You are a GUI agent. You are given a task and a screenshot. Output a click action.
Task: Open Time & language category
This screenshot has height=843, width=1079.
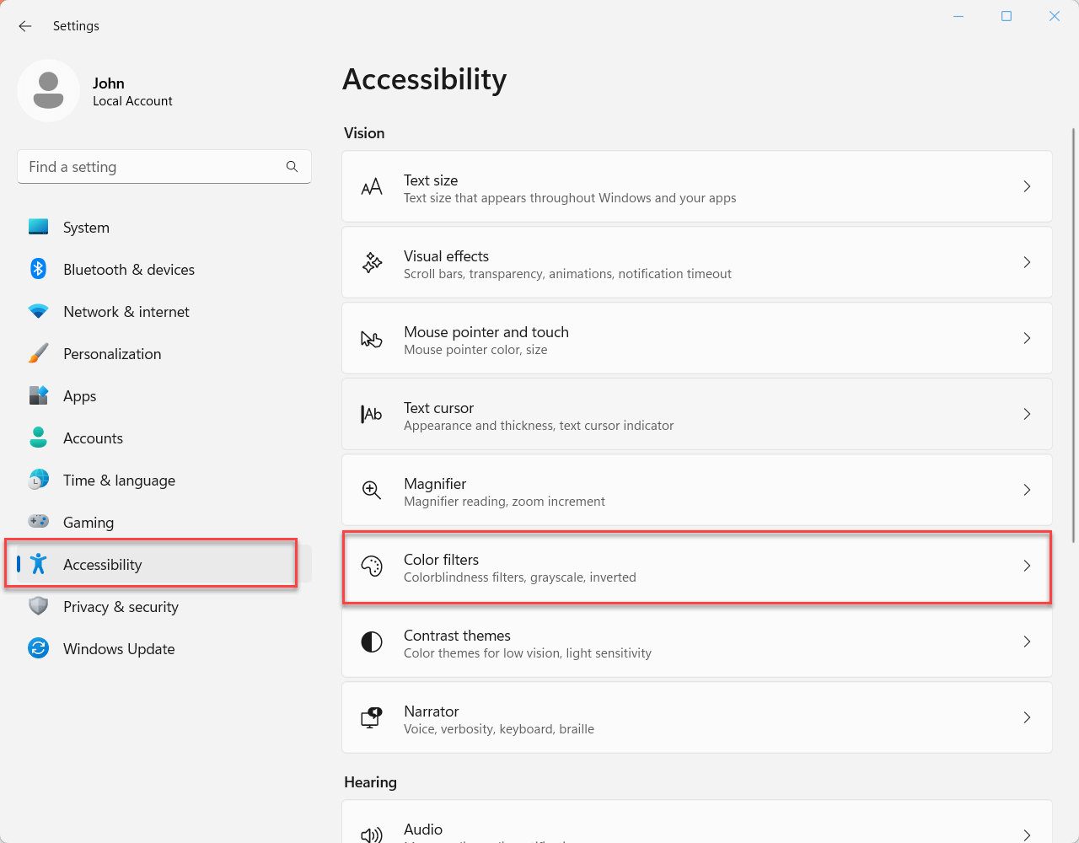click(x=164, y=480)
